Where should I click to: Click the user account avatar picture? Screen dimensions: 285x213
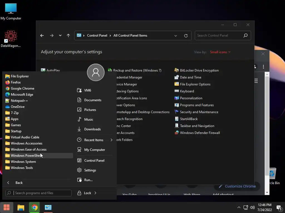click(x=96, y=72)
